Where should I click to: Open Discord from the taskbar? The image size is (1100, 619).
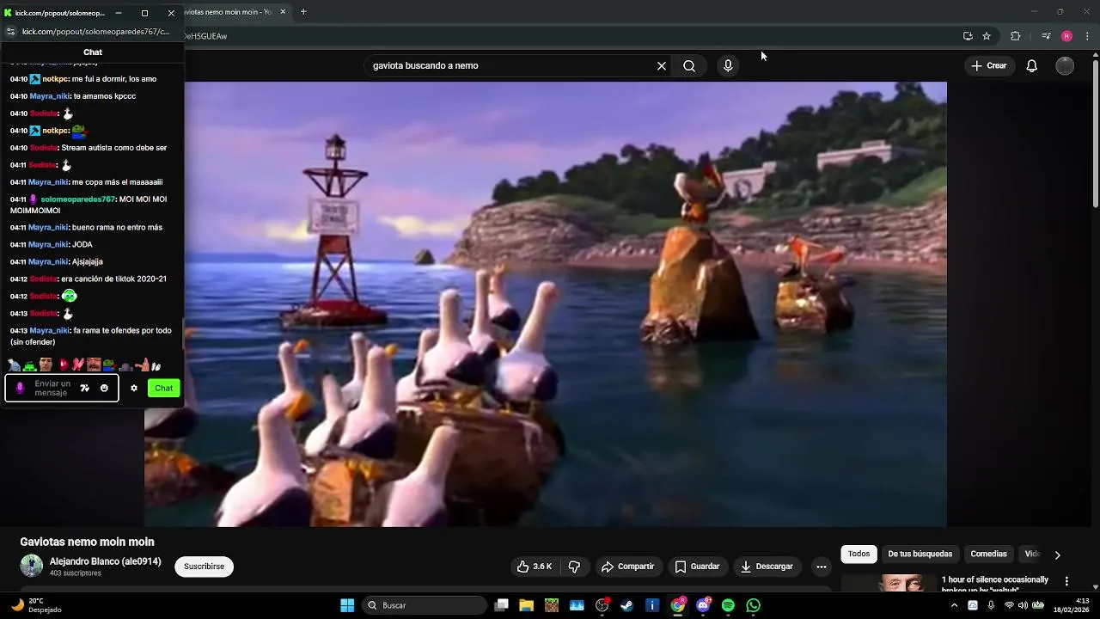point(703,605)
